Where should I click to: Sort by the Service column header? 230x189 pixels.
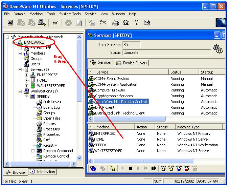tap(128, 72)
